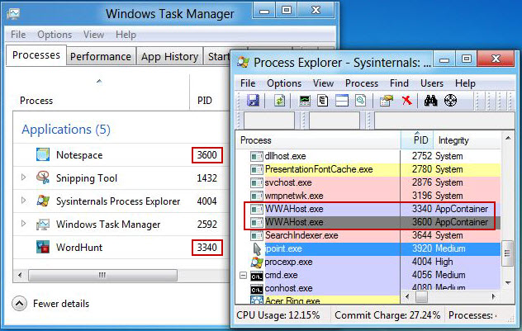Click the conhost.exe console icon

(x=257, y=289)
